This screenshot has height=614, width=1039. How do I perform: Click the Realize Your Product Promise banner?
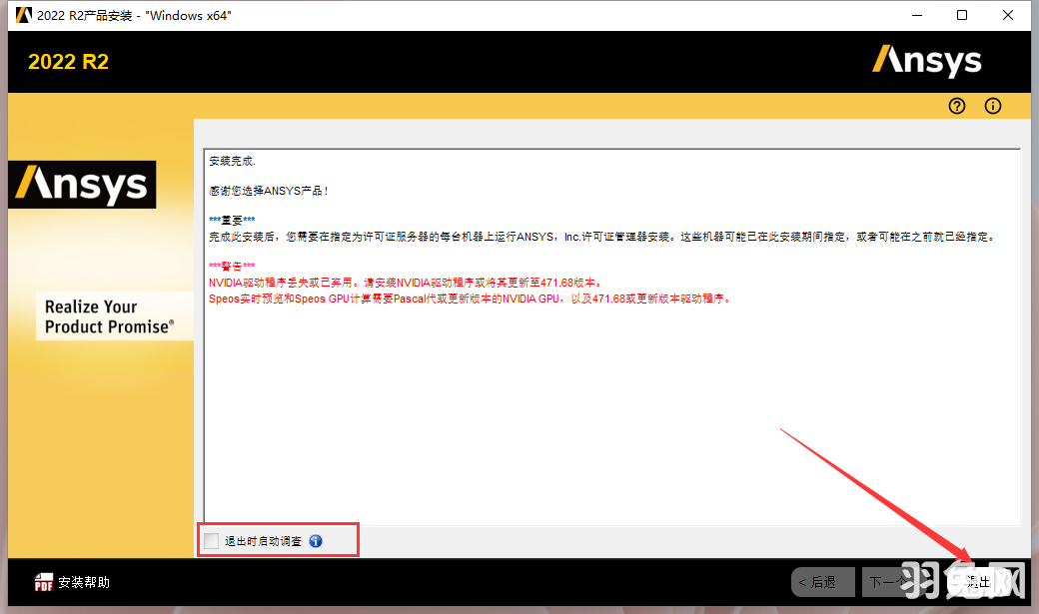click(114, 316)
